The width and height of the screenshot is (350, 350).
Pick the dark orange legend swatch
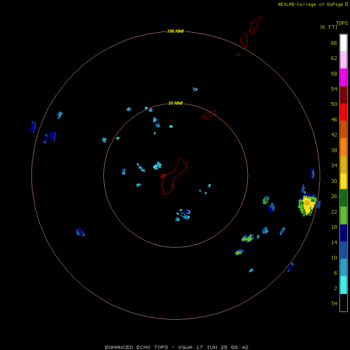(343, 129)
